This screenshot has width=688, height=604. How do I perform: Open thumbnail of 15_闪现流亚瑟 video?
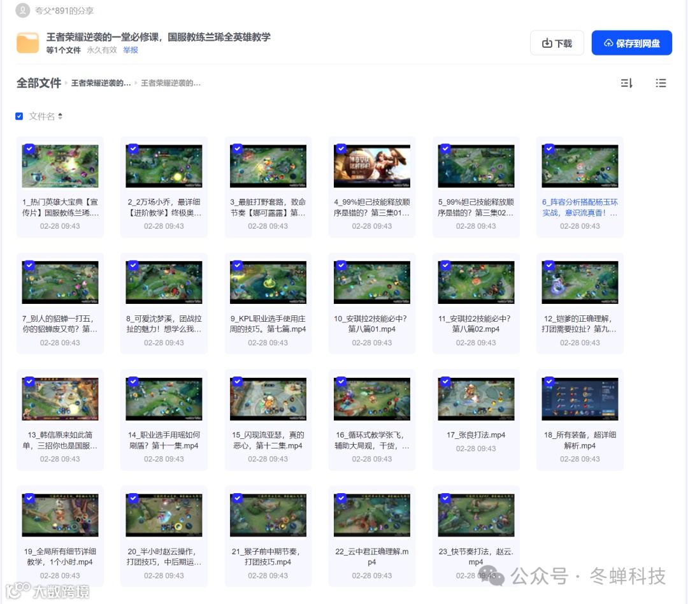point(268,399)
